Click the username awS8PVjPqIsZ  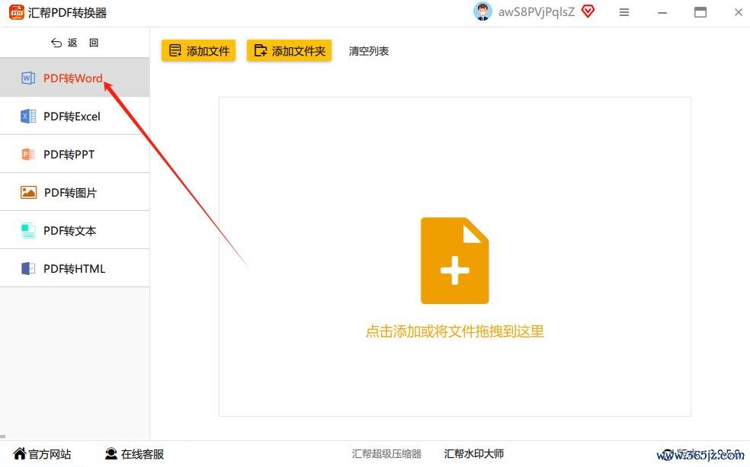[x=537, y=12]
